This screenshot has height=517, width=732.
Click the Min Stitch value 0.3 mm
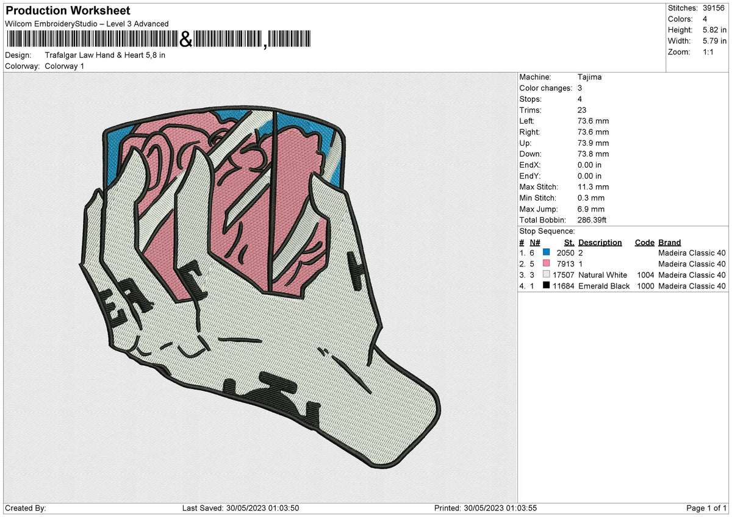tap(591, 198)
